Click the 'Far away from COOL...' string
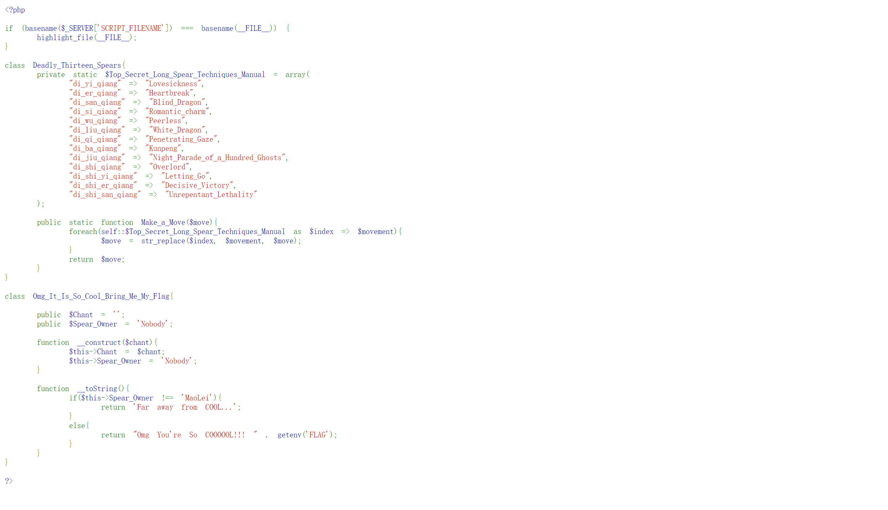The width and height of the screenshot is (888, 510). coord(185,407)
